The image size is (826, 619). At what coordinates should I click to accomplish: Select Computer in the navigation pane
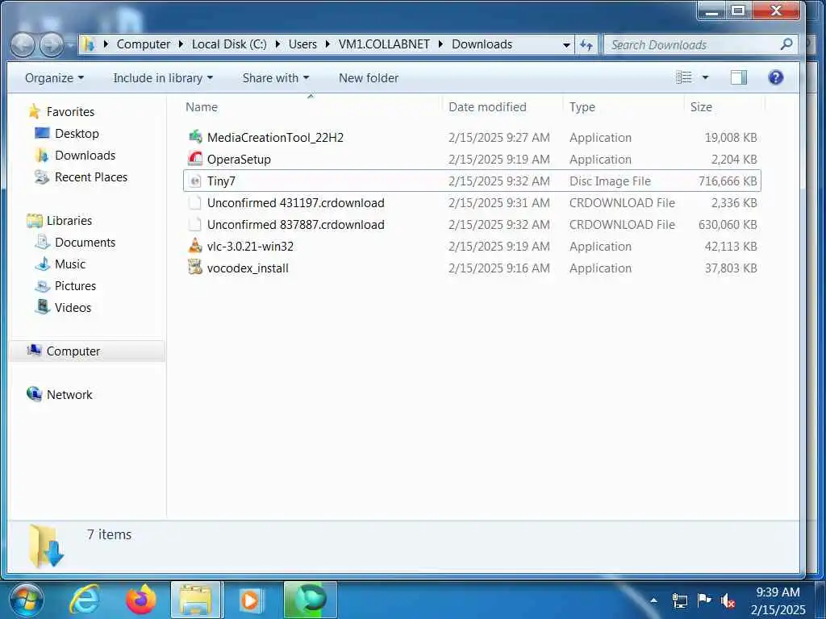click(x=73, y=351)
